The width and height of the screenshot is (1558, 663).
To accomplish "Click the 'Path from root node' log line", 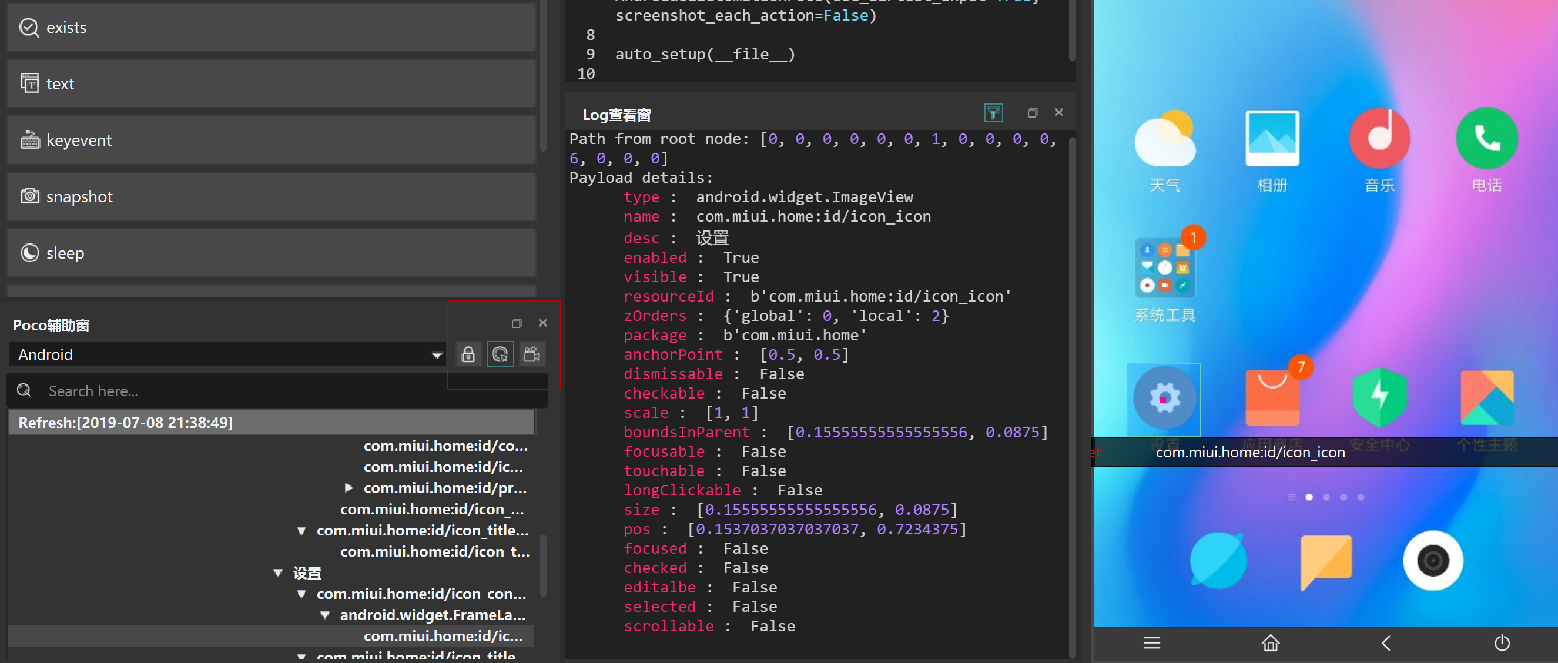I will tap(813, 148).
